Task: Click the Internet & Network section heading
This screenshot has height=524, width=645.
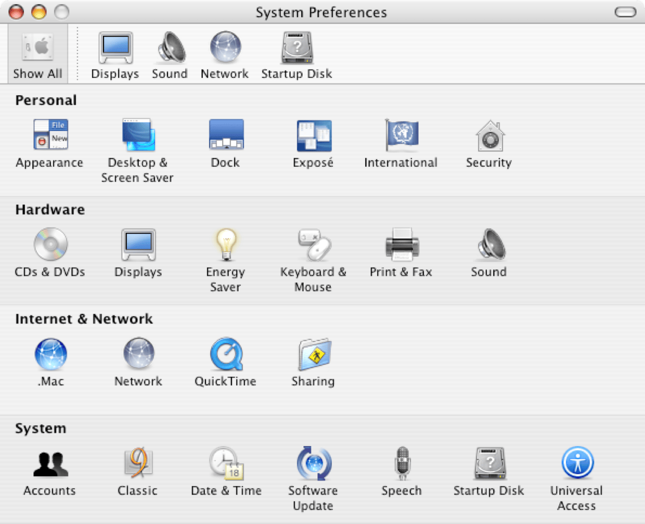Action: [x=84, y=319]
